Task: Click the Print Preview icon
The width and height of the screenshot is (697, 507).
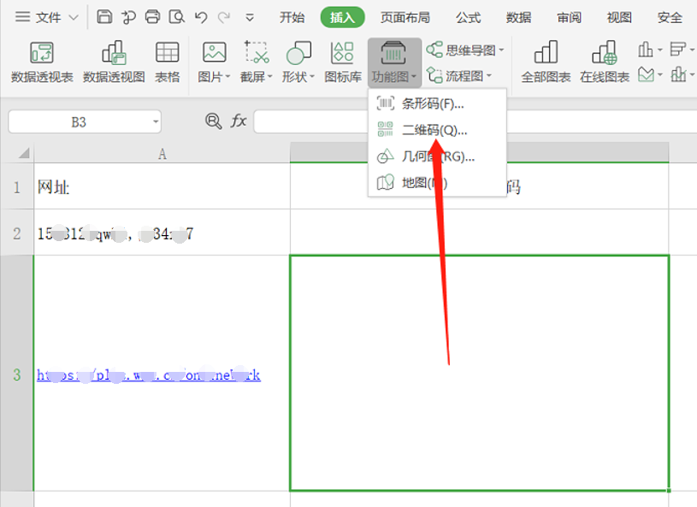Action: 176,17
